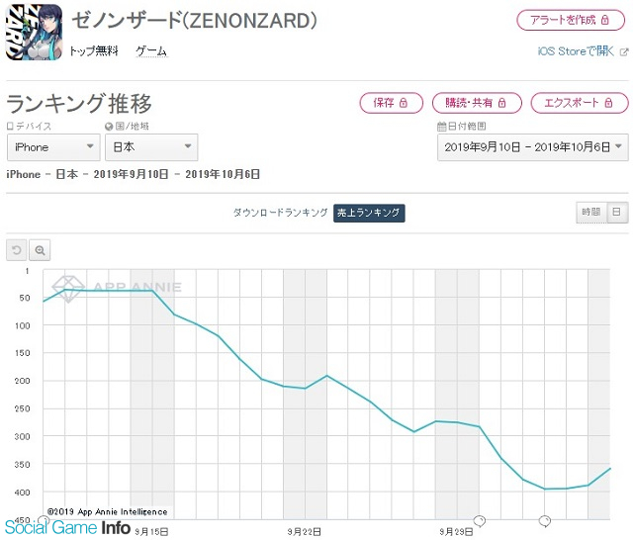This screenshot has width=633, height=540.
Task: Click the lock icon on エクスポート button
Action: (x=608, y=103)
